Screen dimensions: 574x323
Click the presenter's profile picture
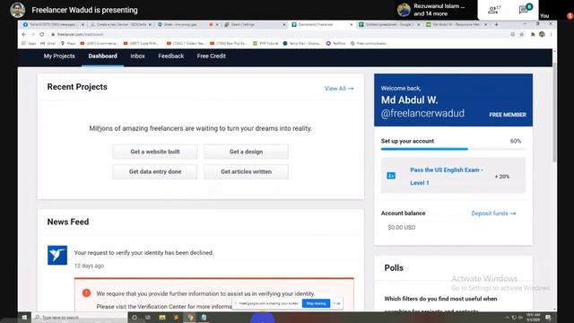click(18, 10)
